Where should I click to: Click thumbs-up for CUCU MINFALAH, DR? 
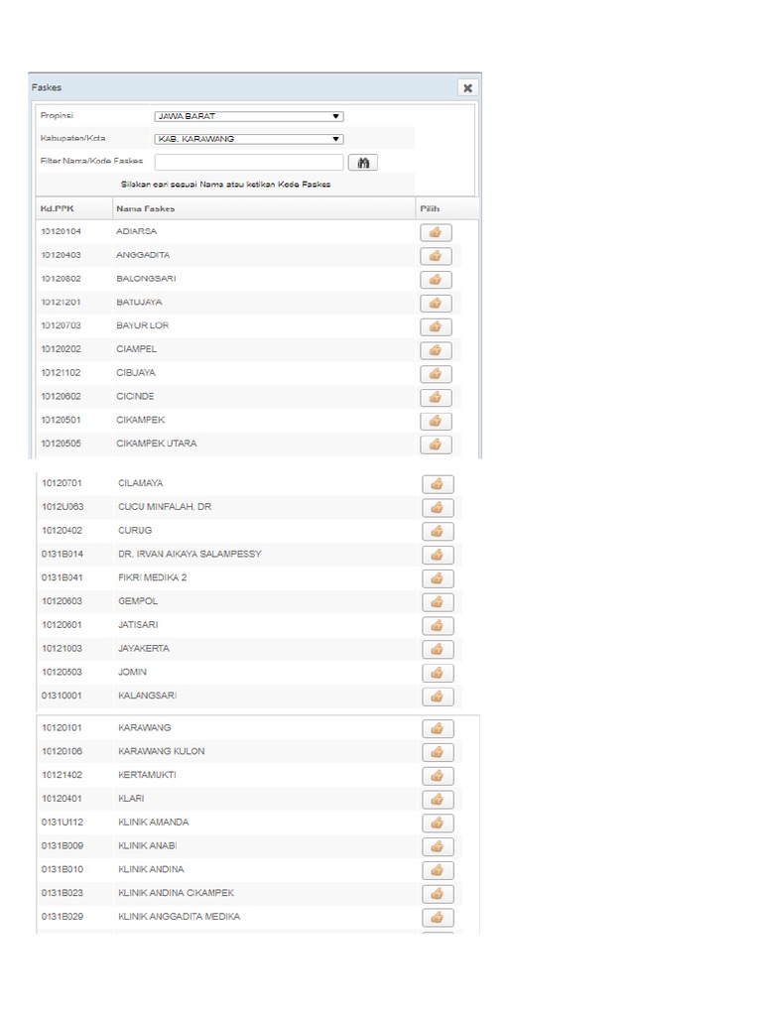pyautogui.click(x=438, y=507)
